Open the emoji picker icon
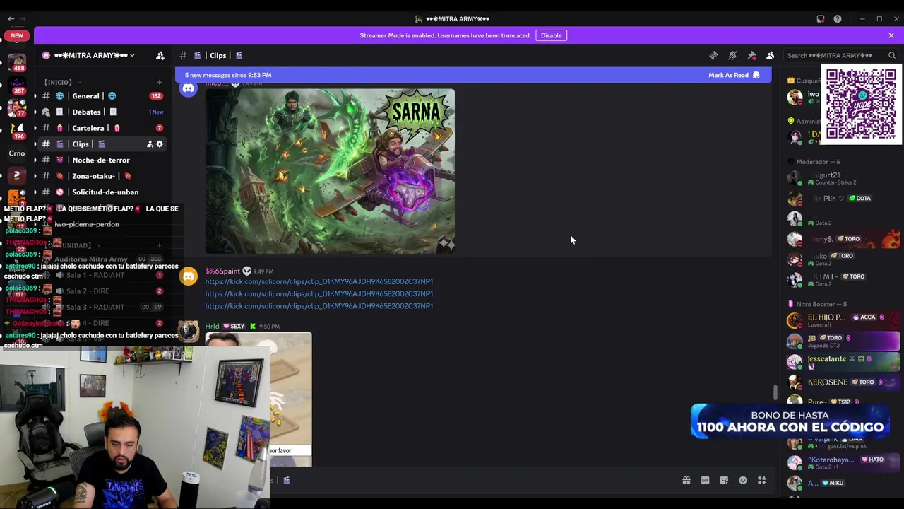Screen dimensions: 904x509 point(743,481)
